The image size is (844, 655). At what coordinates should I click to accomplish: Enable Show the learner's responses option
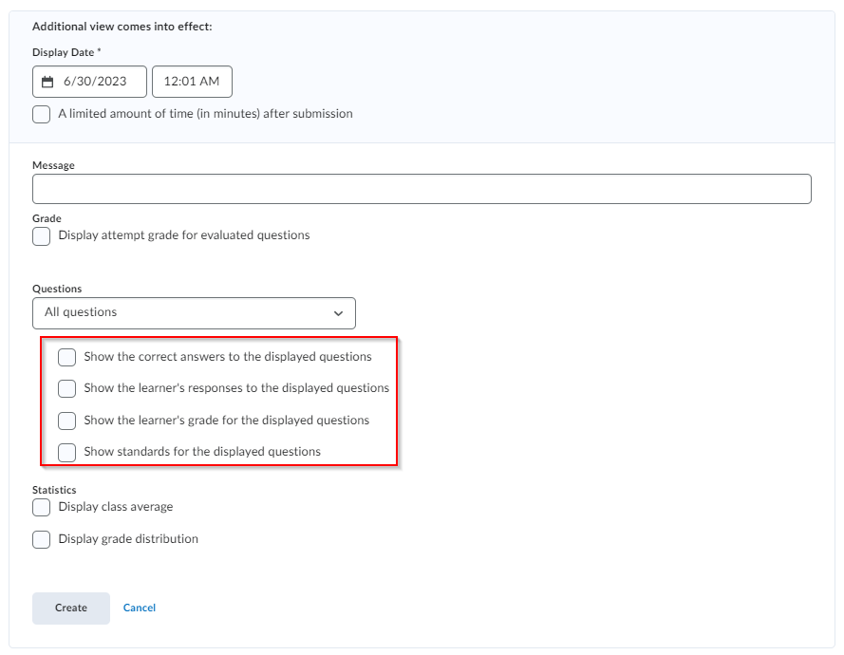pyautogui.click(x=67, y=389)
